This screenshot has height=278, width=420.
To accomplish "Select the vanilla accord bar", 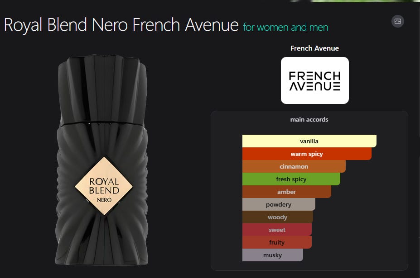I will coord(309,141).
